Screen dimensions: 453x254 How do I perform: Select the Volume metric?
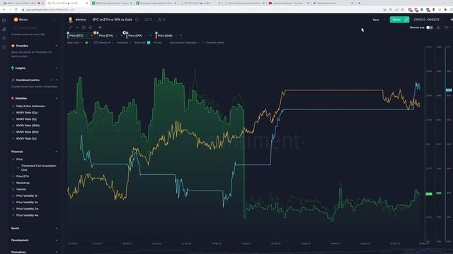(21, 189)
